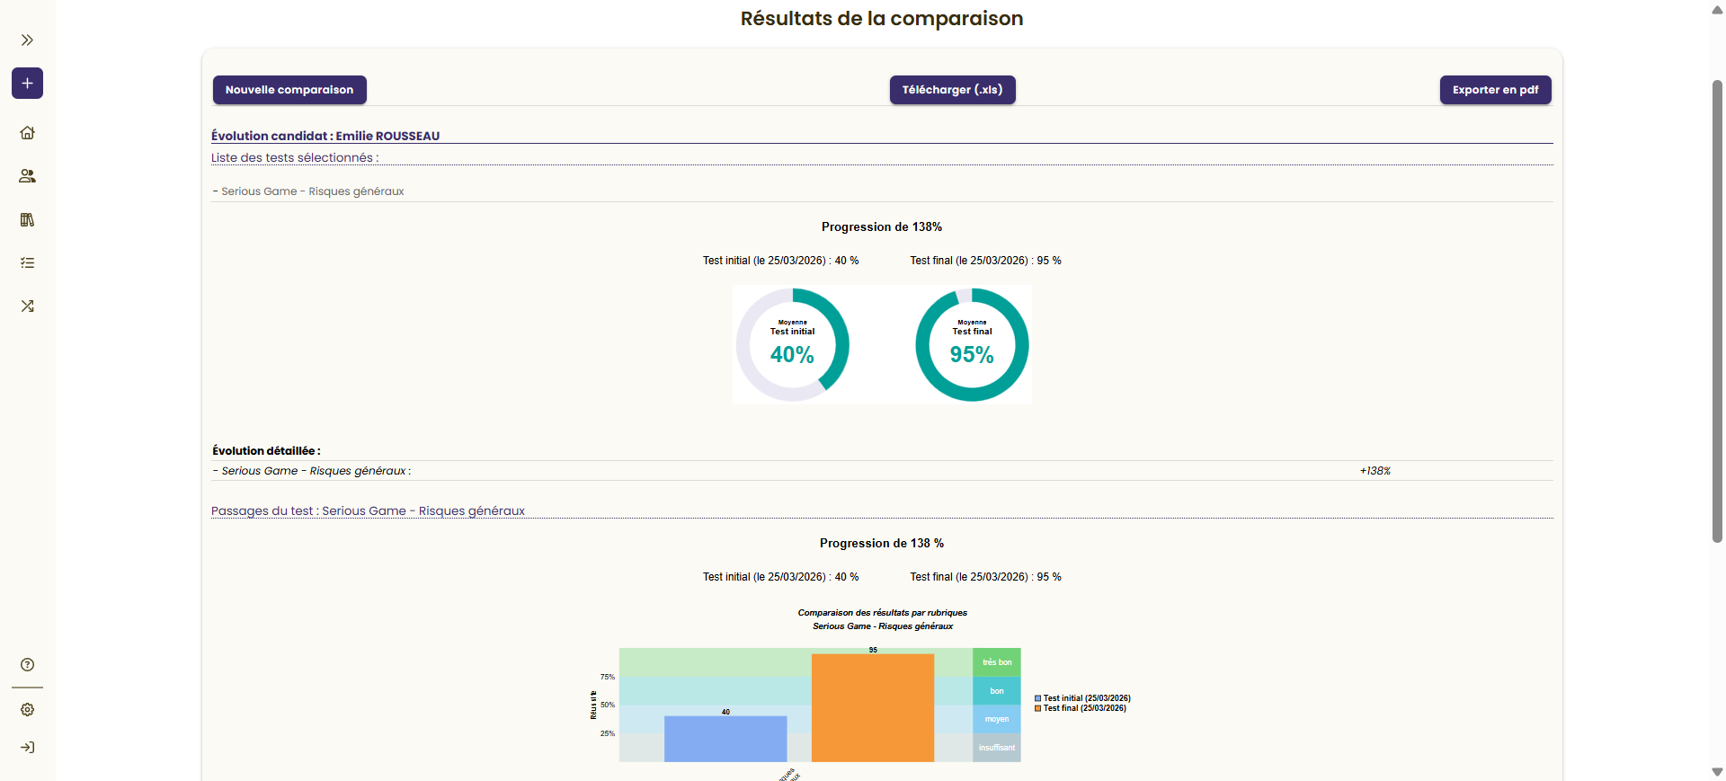The image size is (1726, 781).
Task: Click Télécharger (.xls) button
Action: (952, 90)
